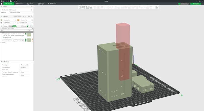The image size is (204, 111).
Task: Open First layer filament sequence dropdown
Action: (x=25, y=72)
